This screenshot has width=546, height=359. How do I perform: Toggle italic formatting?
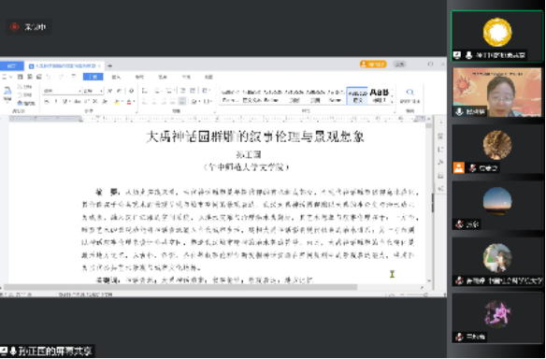tap(56, 102)
